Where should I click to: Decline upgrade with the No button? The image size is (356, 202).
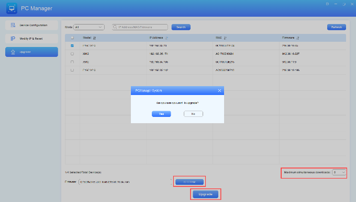(193, 114)
